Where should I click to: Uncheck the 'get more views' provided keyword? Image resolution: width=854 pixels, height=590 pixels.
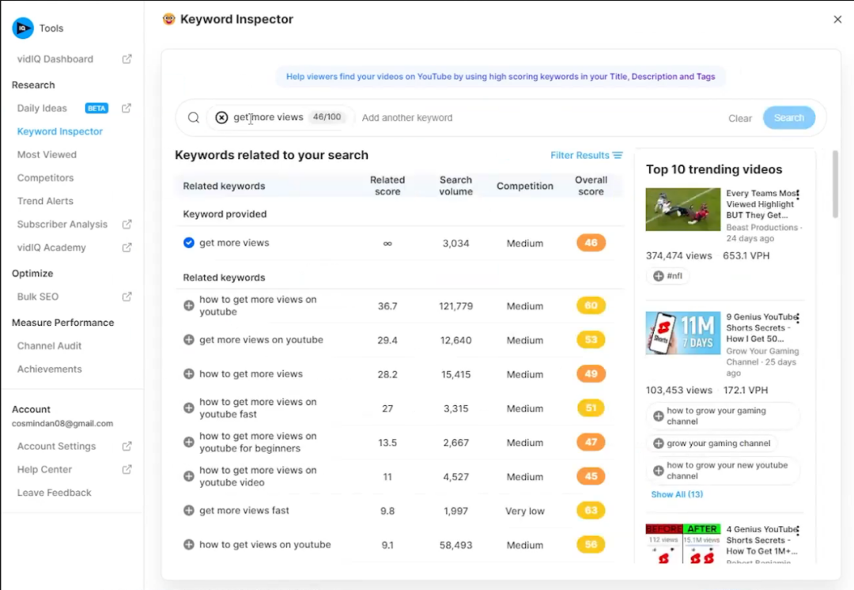[x=189, y=243]
